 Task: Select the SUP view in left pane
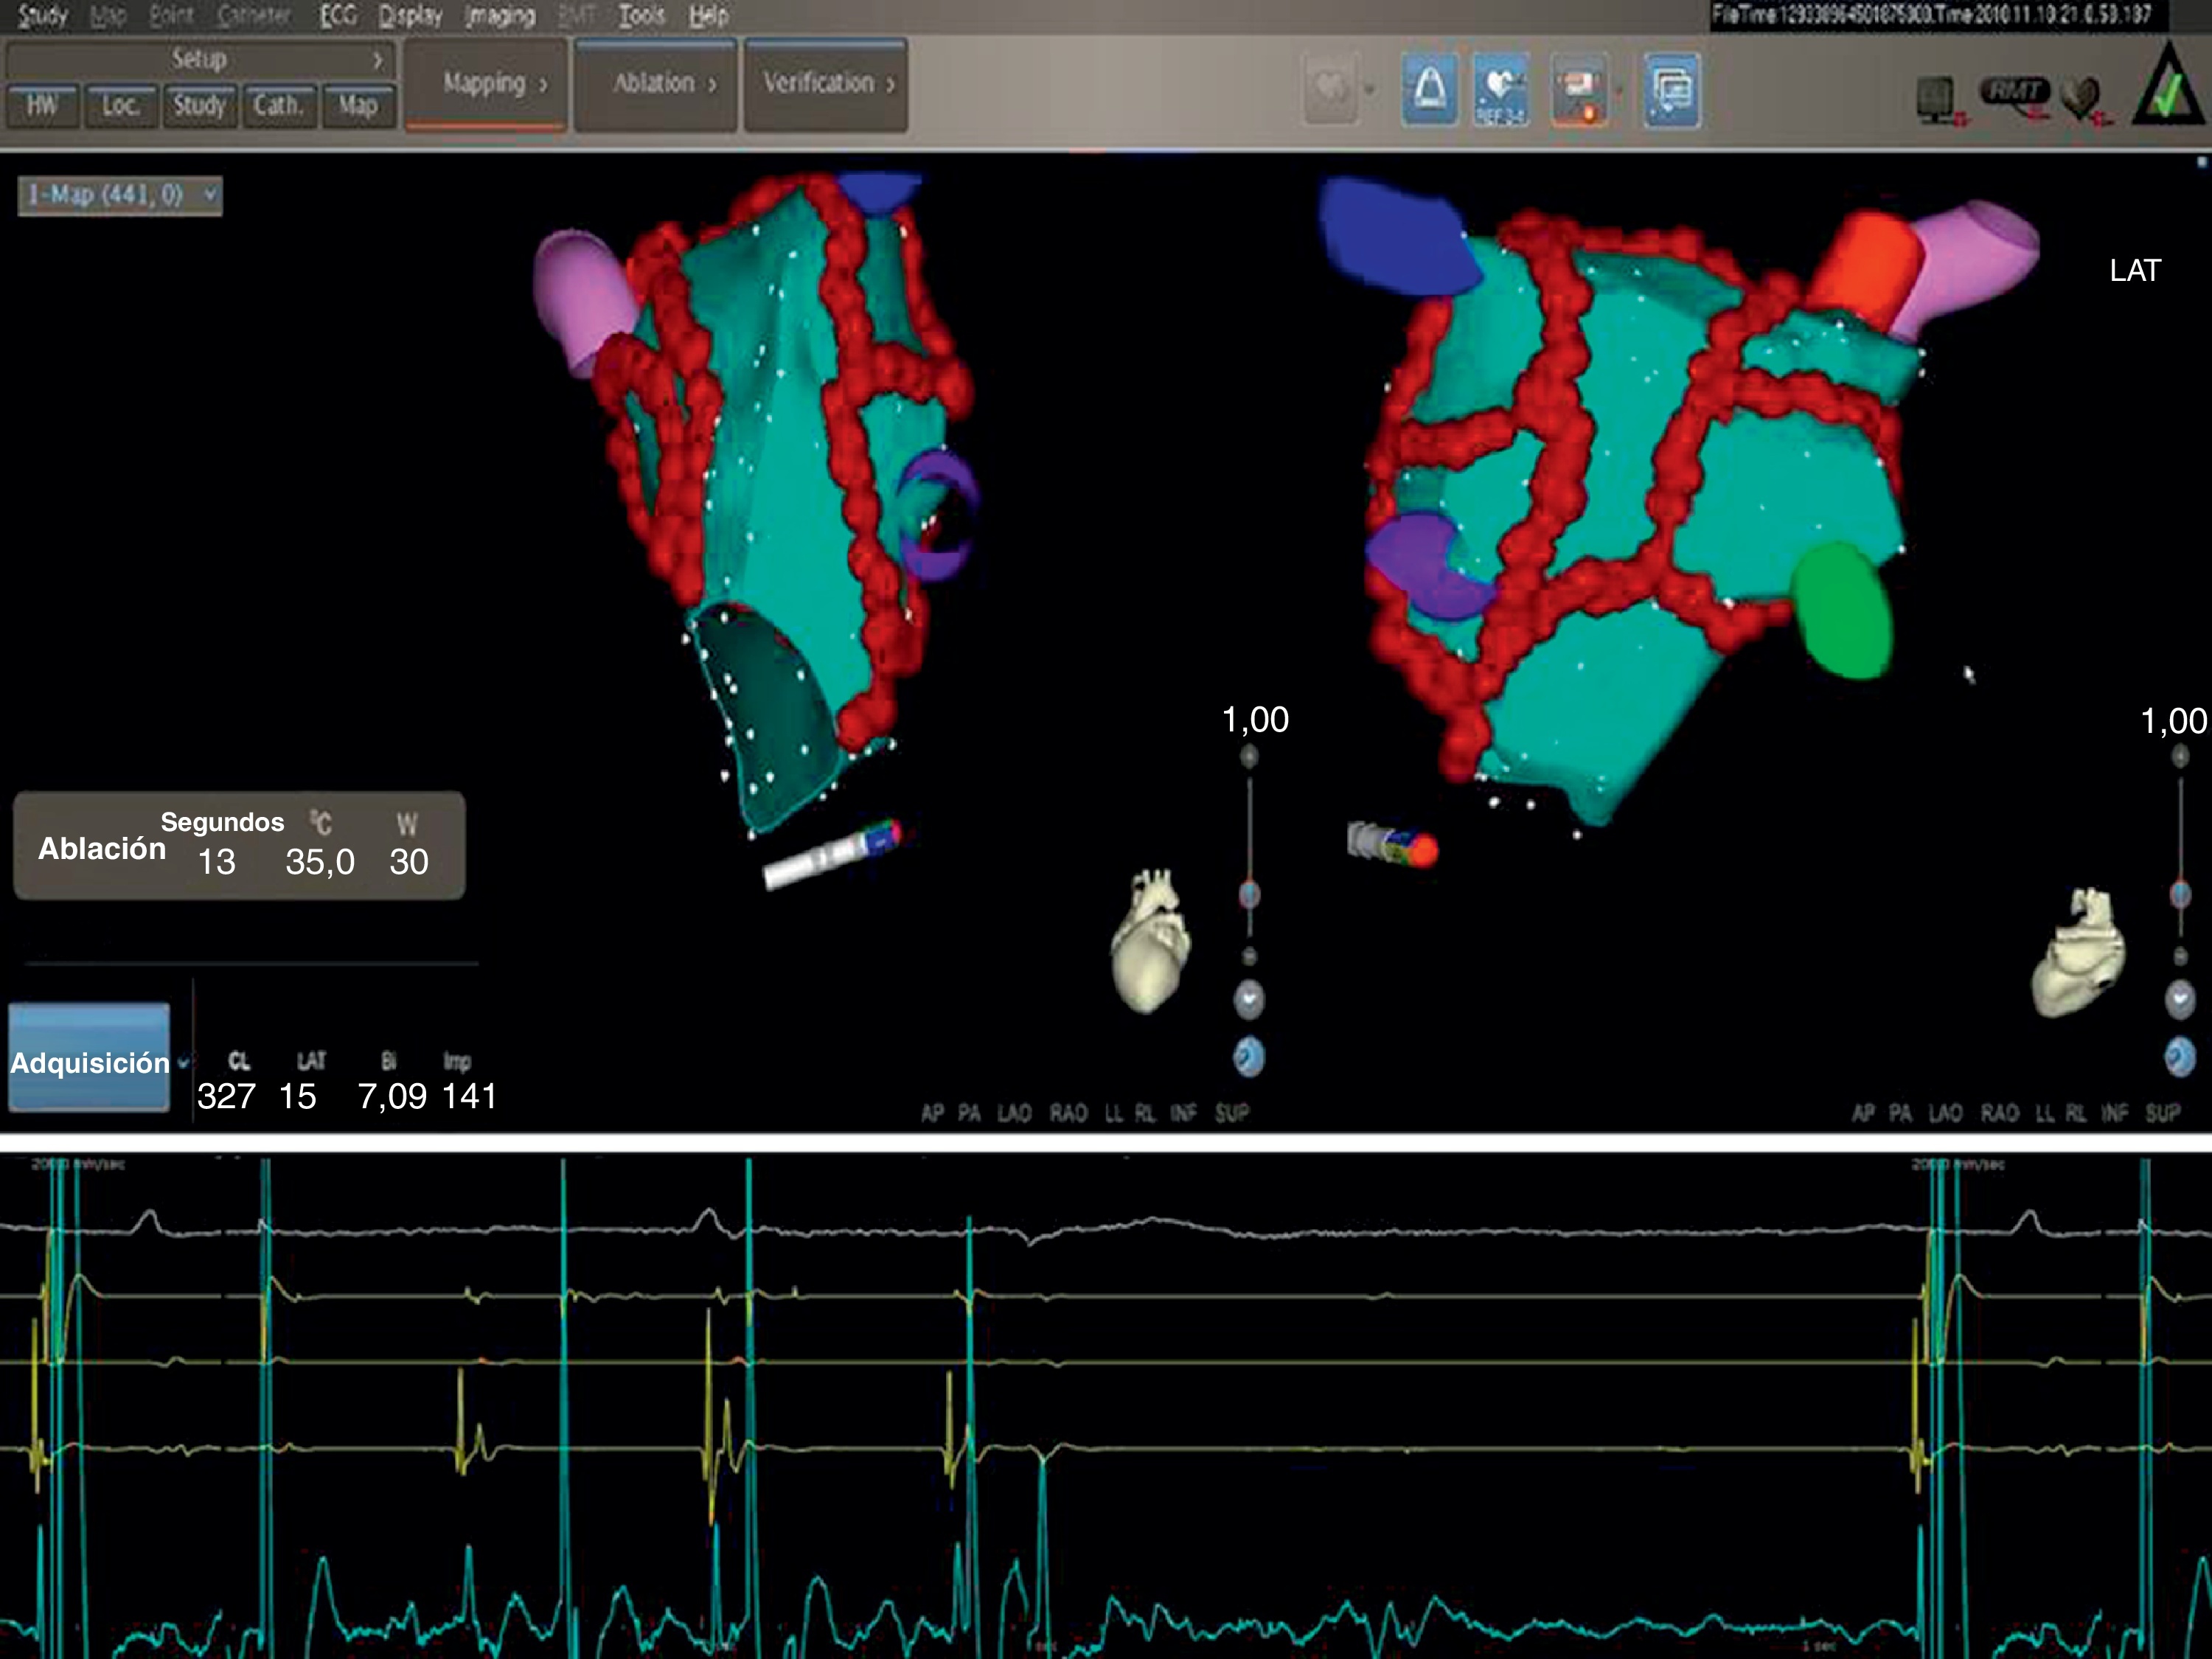coord(1231,1113)
